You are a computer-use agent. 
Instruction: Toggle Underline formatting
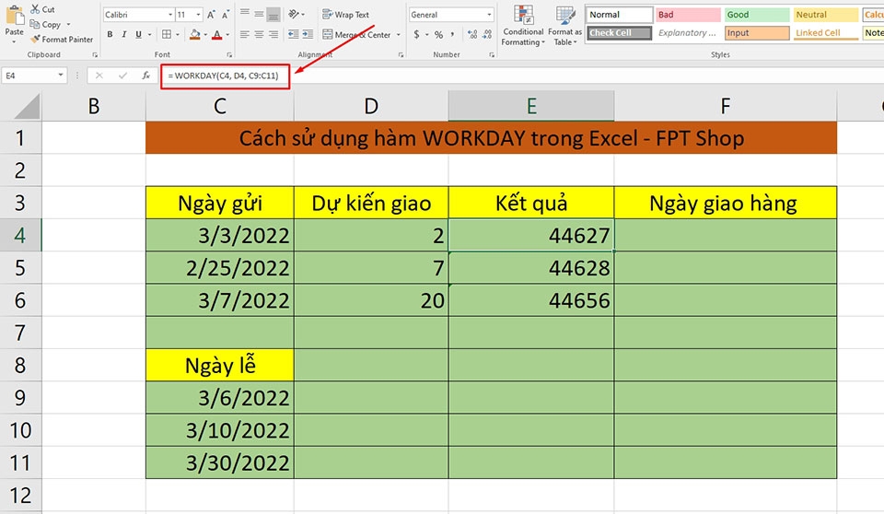139,34
